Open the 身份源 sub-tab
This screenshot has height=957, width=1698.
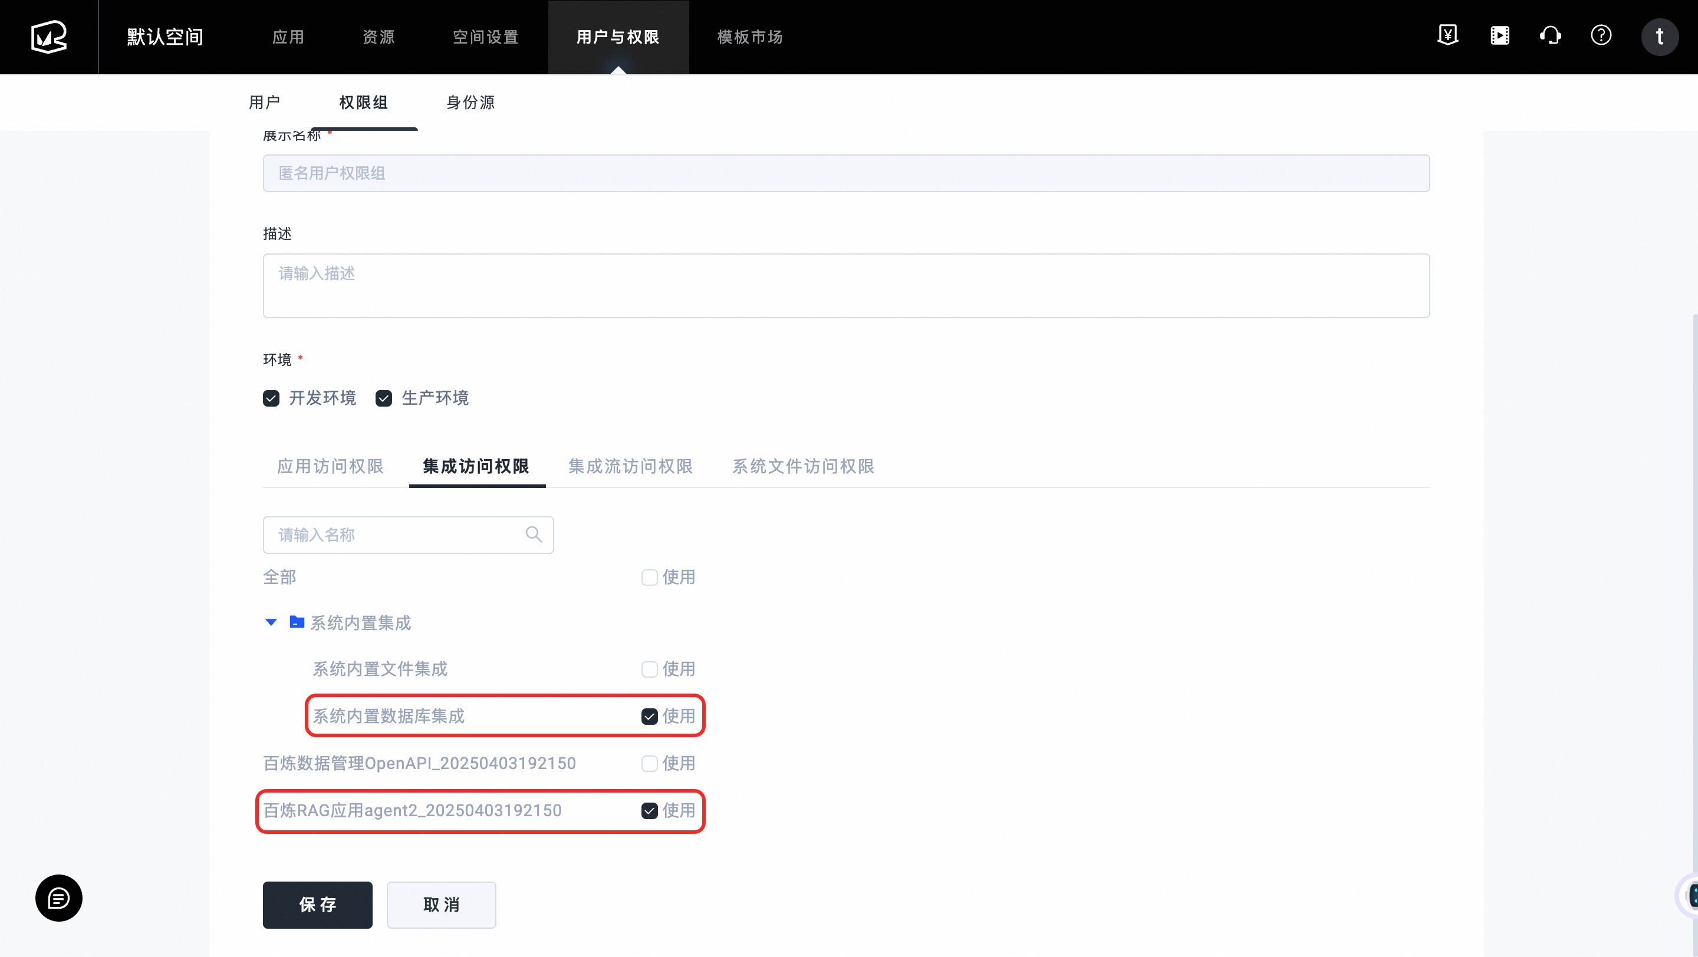click(x=470, y=103)
